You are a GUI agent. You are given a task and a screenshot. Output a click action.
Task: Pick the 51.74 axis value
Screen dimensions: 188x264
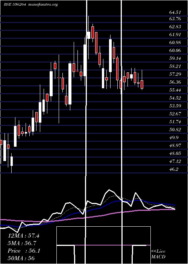click(x=175, y=121)
